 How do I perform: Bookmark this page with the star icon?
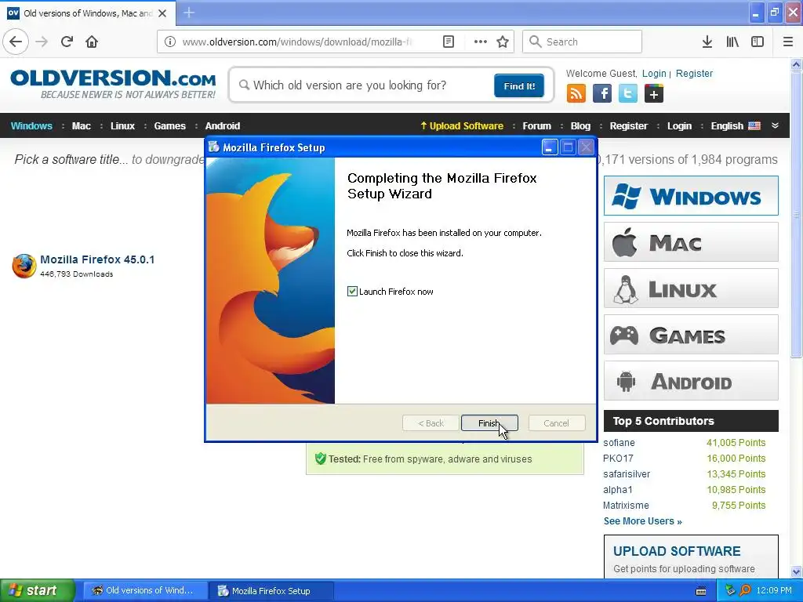[x=503, y=42]
